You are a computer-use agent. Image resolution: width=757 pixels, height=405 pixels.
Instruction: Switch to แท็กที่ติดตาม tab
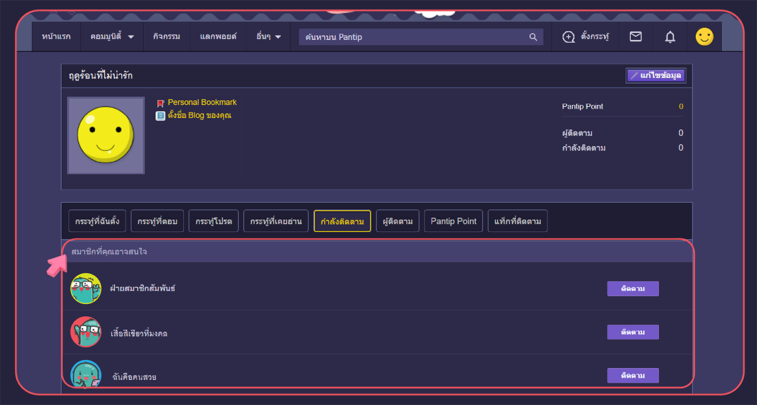[x=518, y=221]
